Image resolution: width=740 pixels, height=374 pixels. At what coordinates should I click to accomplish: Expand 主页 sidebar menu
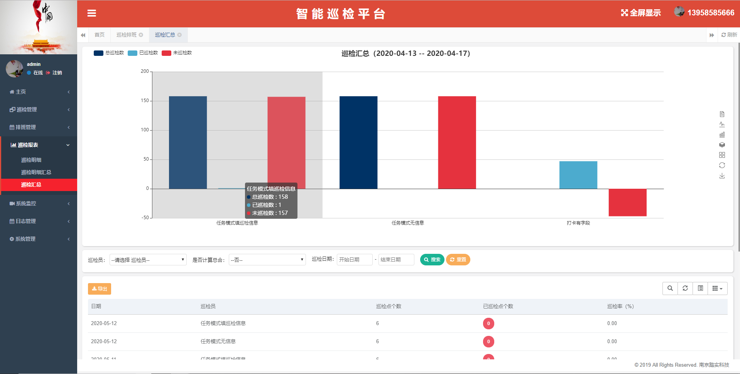[x=39, y=92]
